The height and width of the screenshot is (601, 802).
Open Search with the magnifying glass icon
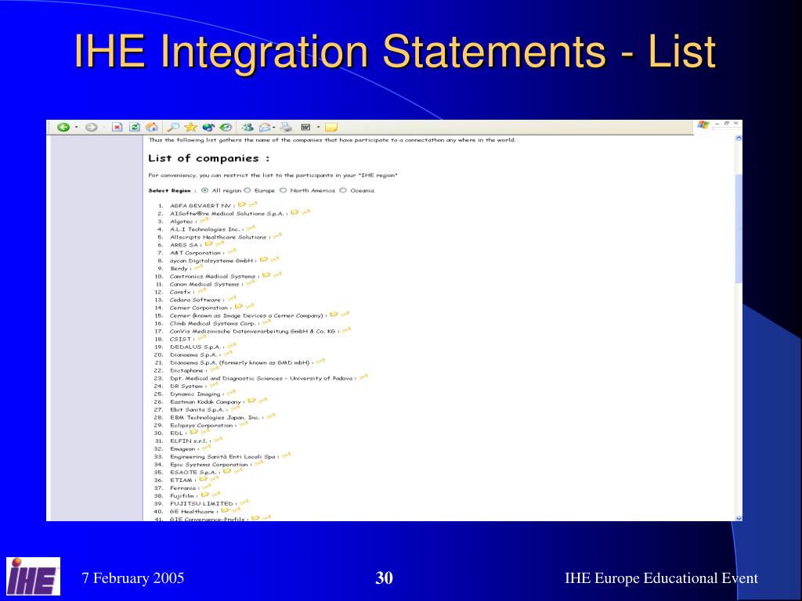pos(174,128)
